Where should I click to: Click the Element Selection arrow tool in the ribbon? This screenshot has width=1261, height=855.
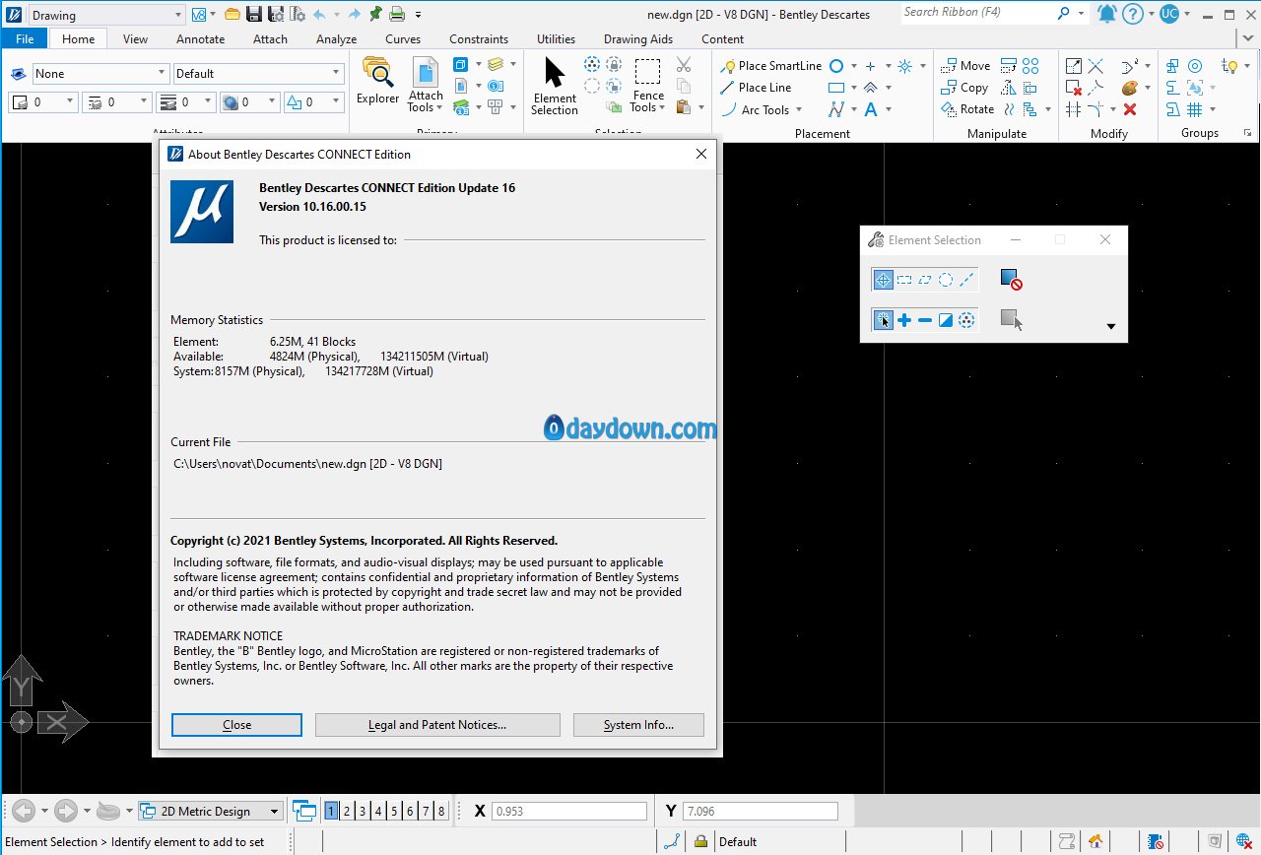pyautogui.click(x=555, y=86)
